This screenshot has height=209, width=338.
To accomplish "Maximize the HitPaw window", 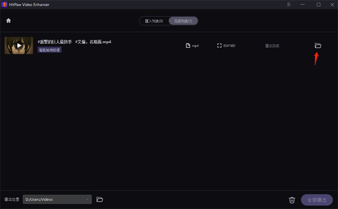I will (318, 5).
